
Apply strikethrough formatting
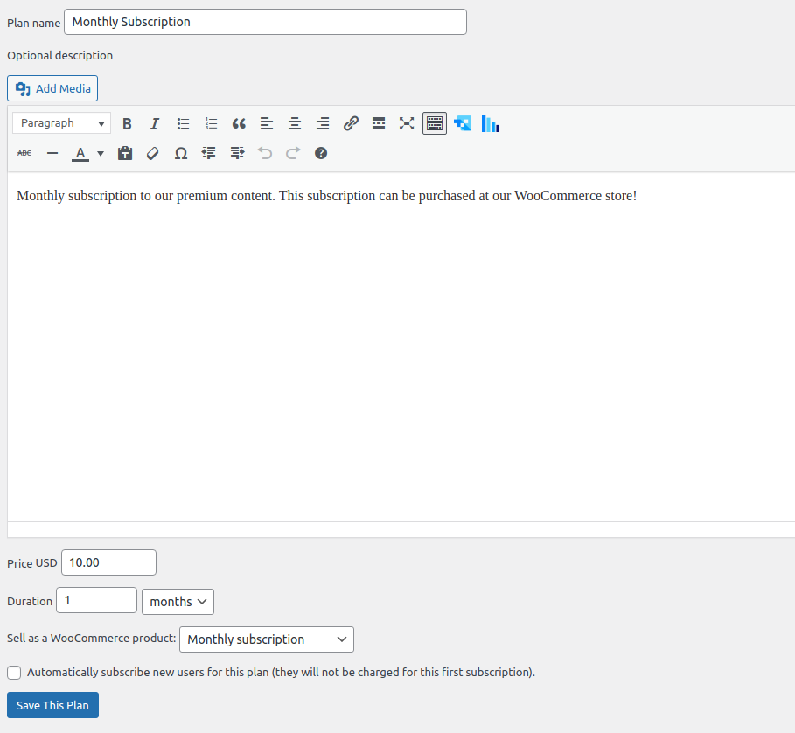click(24, 153)
